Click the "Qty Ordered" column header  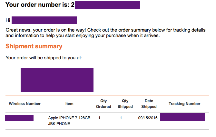pos(103,104)
